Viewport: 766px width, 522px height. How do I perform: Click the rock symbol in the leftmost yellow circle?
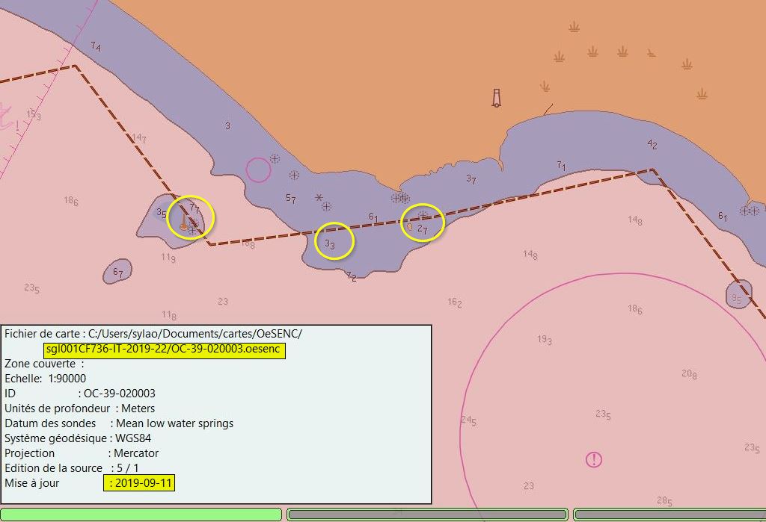pos(193,229)
